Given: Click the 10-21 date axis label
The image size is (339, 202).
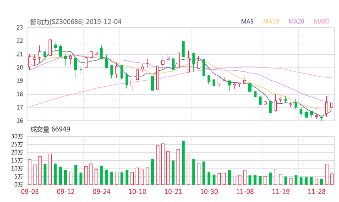Looking at the screenshot, I should tap(173, 191).
